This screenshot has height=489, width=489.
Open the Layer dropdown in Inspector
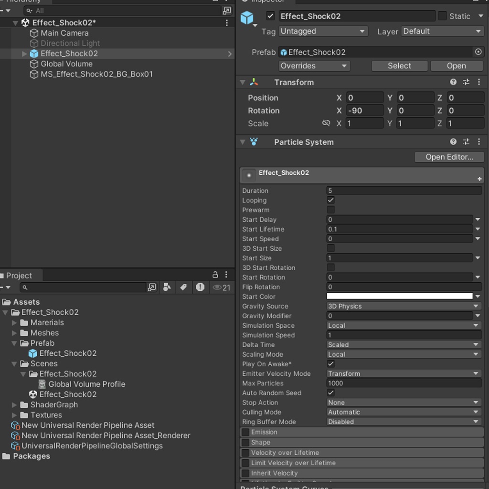[x=441, y=31]
